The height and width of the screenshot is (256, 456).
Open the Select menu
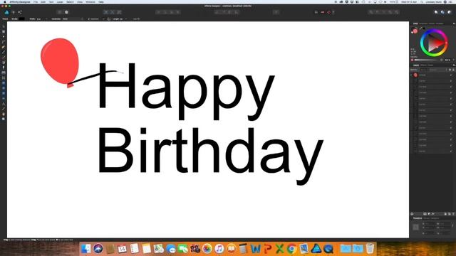(x=70, y=1)
